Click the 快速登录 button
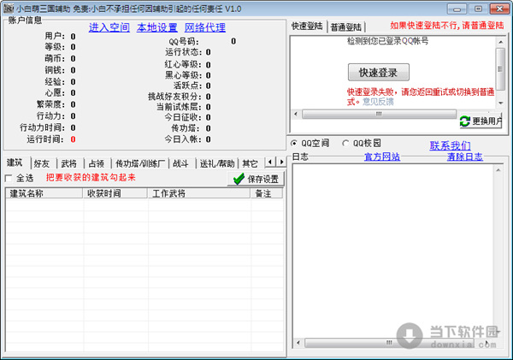513x360 pixels. click(x=379, y=73)
